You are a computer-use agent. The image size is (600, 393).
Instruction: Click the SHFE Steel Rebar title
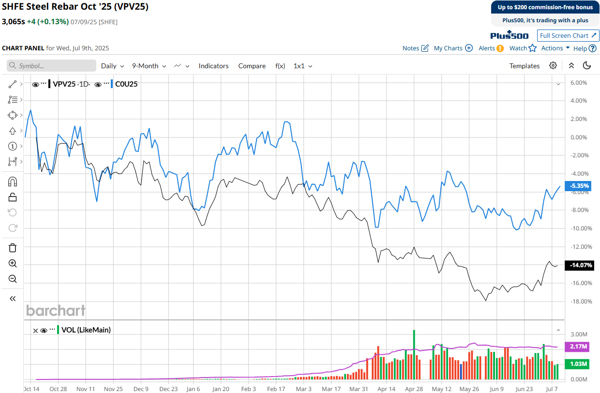click(x=75, y=7)
